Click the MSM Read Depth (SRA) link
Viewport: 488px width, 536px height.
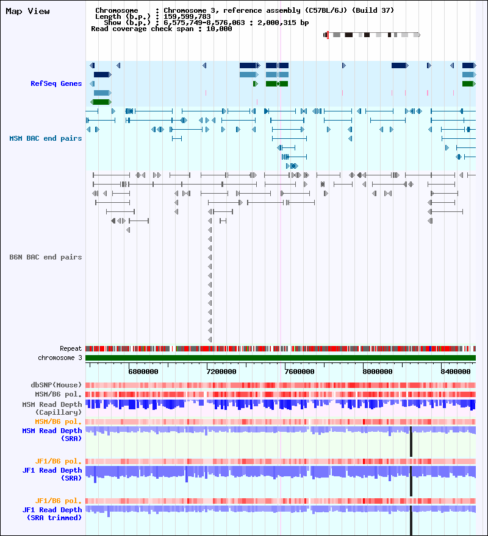pos(52,434)
